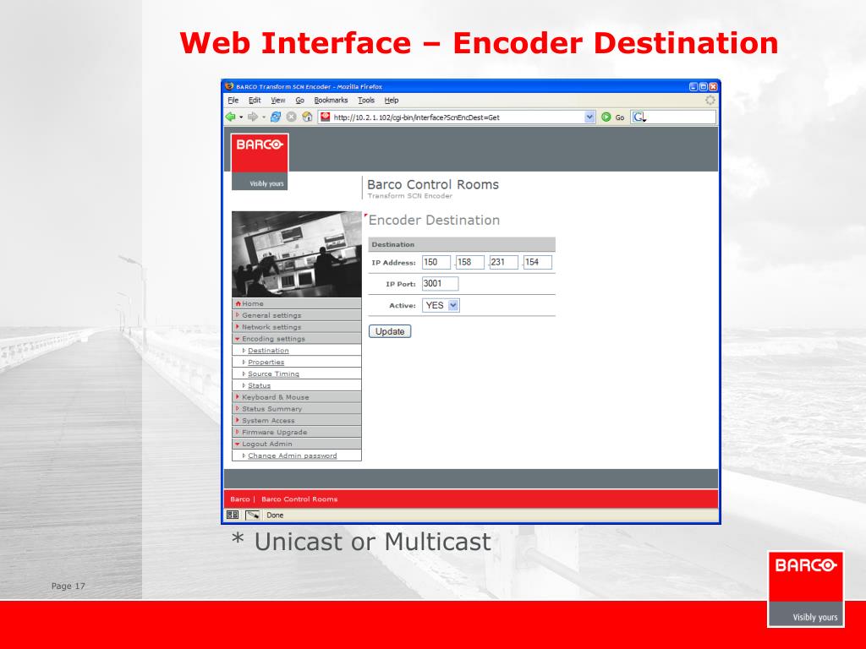
Task: Open the Tools menu
Action: pyautogui.click(x=366, y=101)
